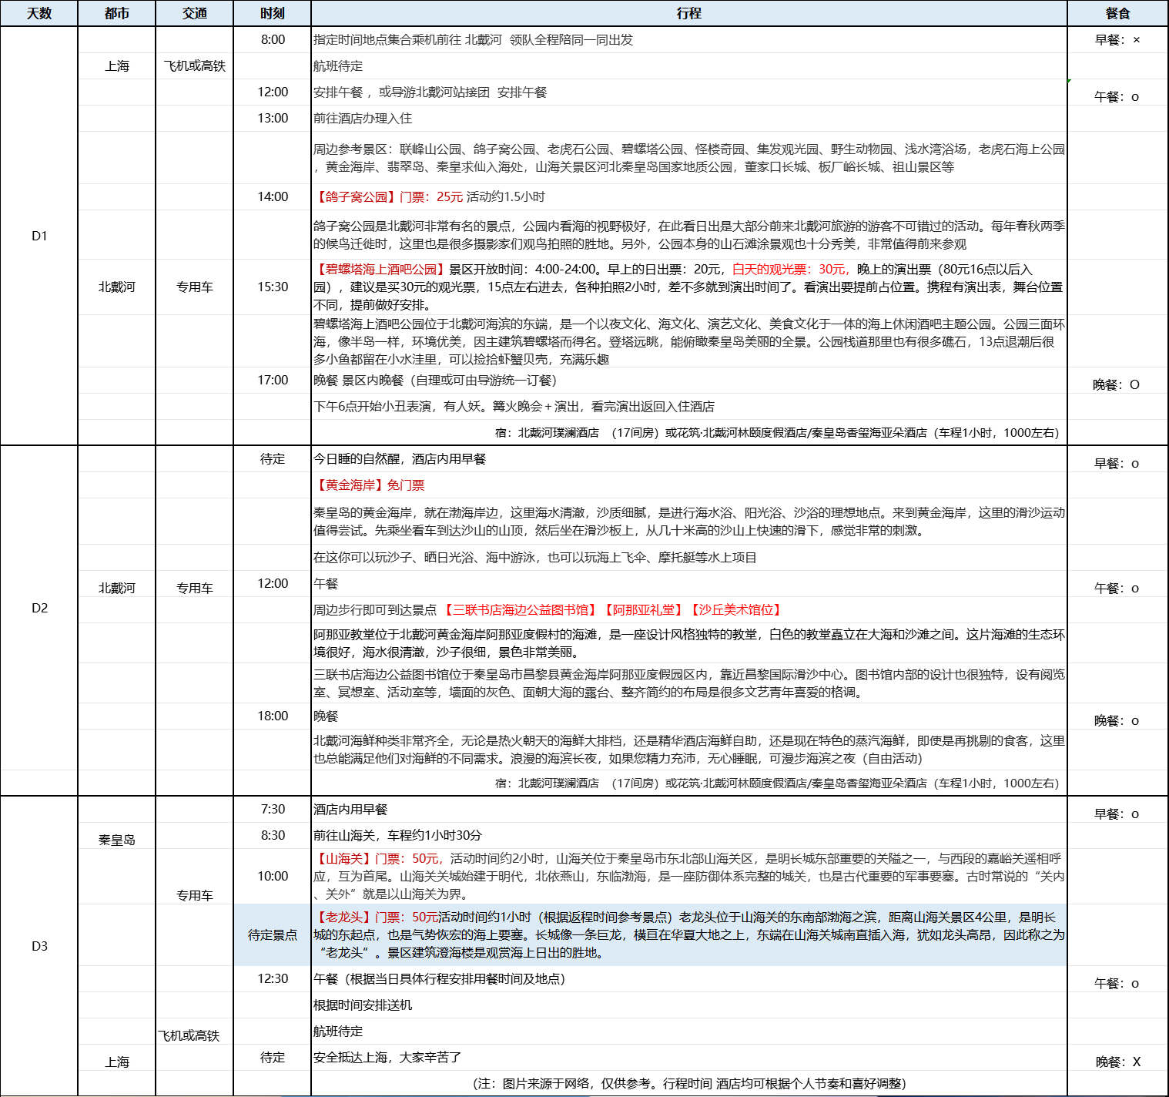The width and height of the screenshot is (1169, 1097).
Task: Select the D2 day cell
Action: [39, 608]
